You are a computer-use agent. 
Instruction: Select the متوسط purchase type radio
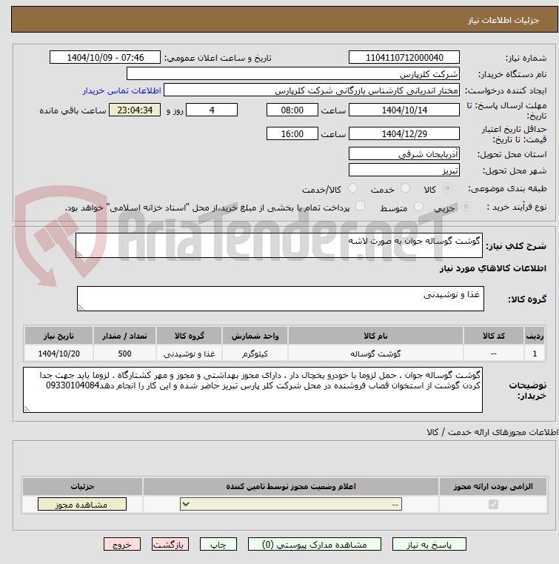pyautogui.click(x=418, y=207)
